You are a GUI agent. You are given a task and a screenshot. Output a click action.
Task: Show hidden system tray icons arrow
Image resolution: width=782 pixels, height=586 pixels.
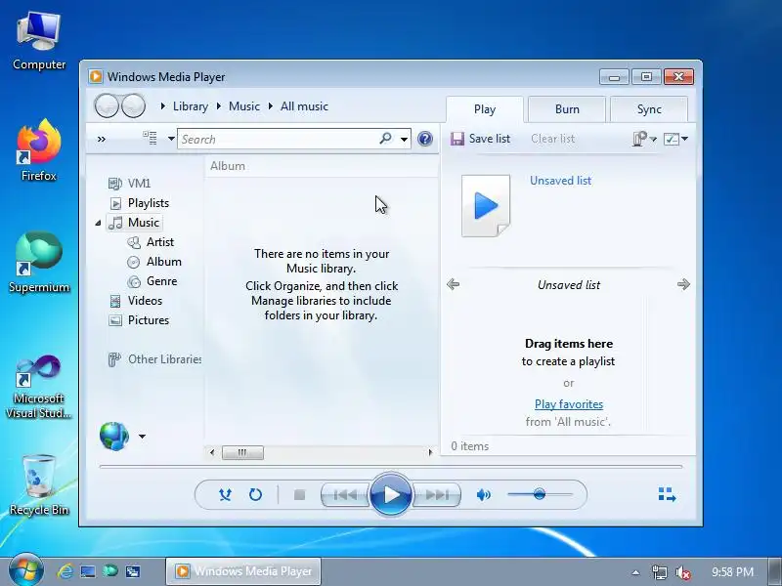(635, 572)
